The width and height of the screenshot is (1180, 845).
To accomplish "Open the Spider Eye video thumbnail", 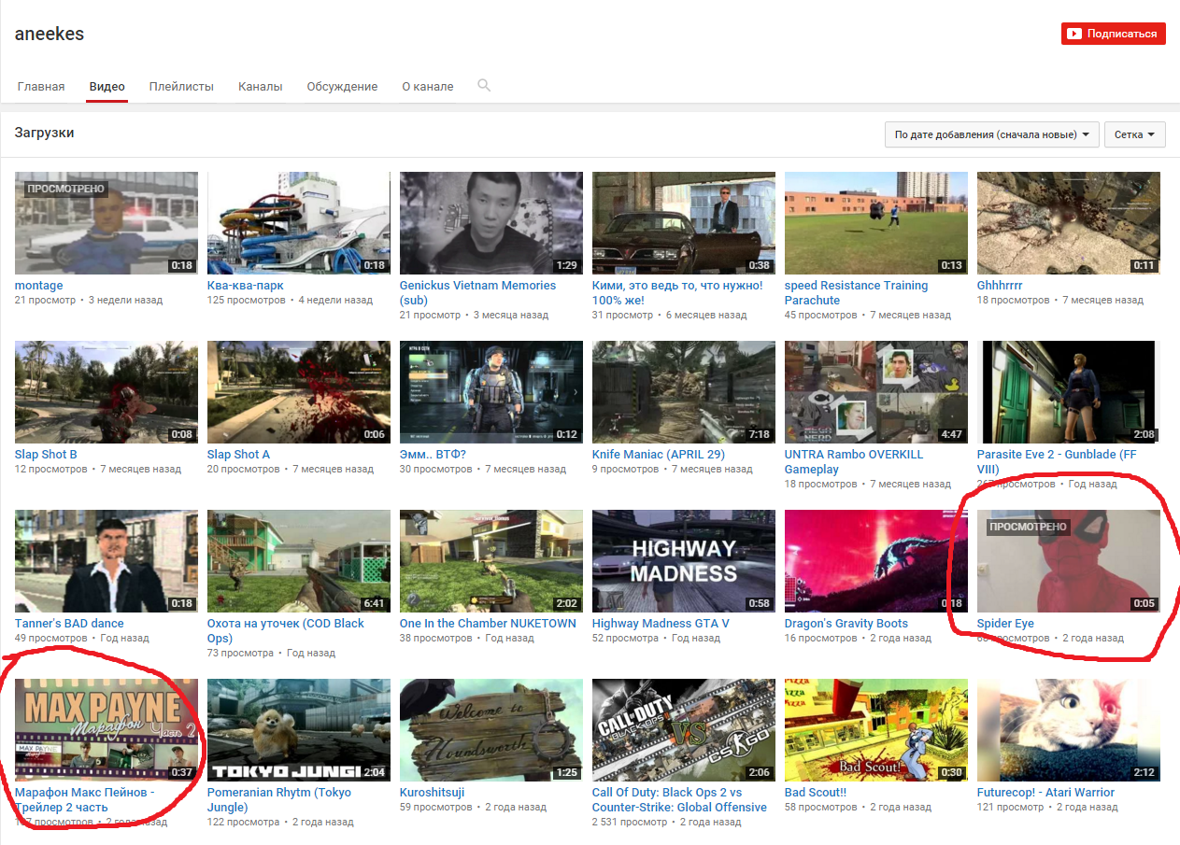I will click(1069, 561).
